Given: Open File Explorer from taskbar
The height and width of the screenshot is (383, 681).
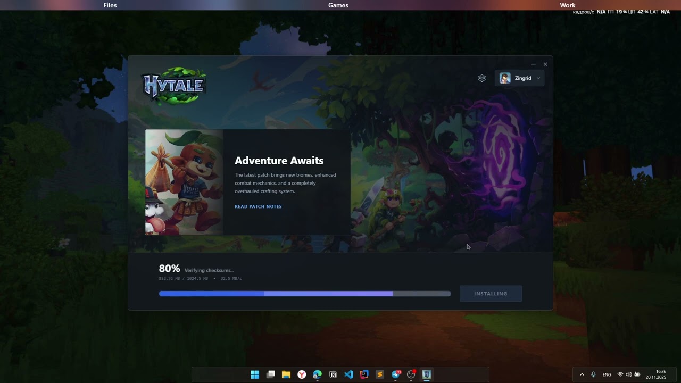Looking at the screenshot, I should (286, 374).
